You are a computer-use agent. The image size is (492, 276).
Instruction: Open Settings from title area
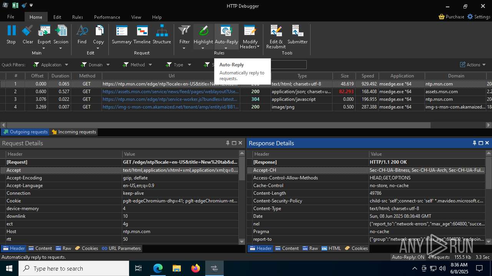click(479, 17)
